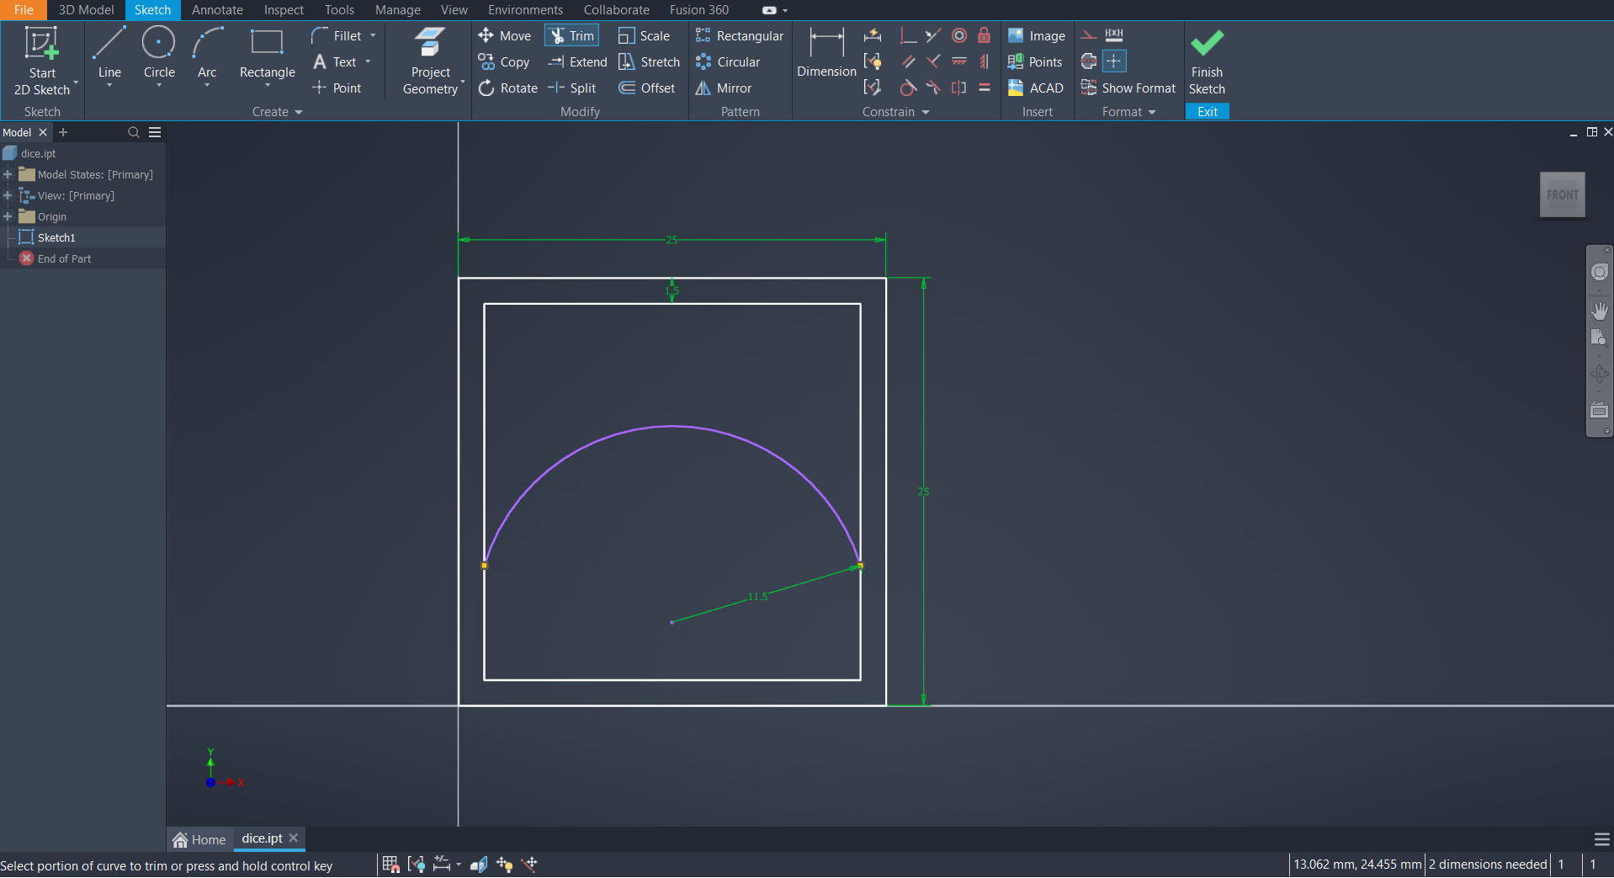Switch to the Annotate tab

(217, 10)
